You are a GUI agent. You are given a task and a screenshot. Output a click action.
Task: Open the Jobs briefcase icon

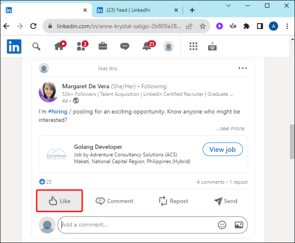click(x=103, y=46)
